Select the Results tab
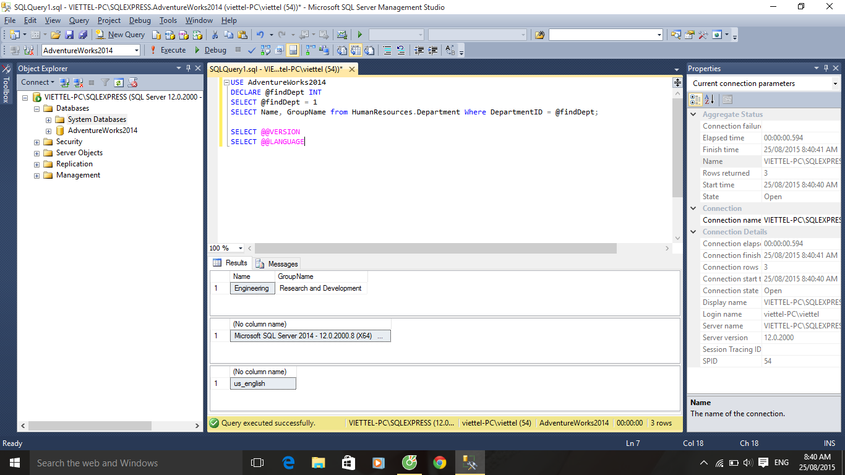This screenshot has height=475, width=845. [x=230, y=263]
